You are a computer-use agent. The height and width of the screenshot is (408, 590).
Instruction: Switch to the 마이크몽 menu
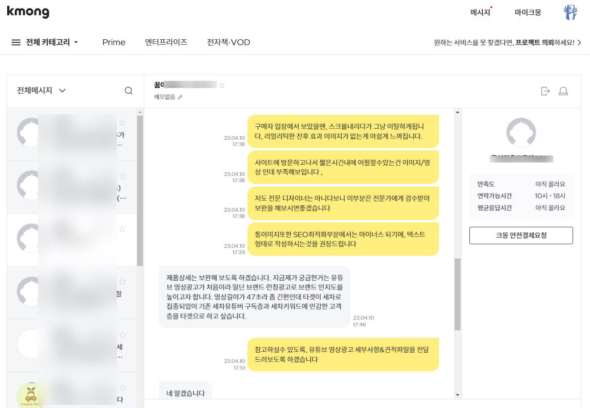coord(527,12)
